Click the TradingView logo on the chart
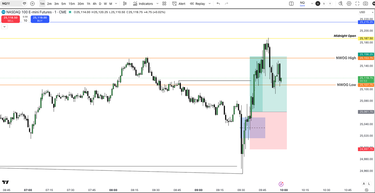 pos(5,182)
